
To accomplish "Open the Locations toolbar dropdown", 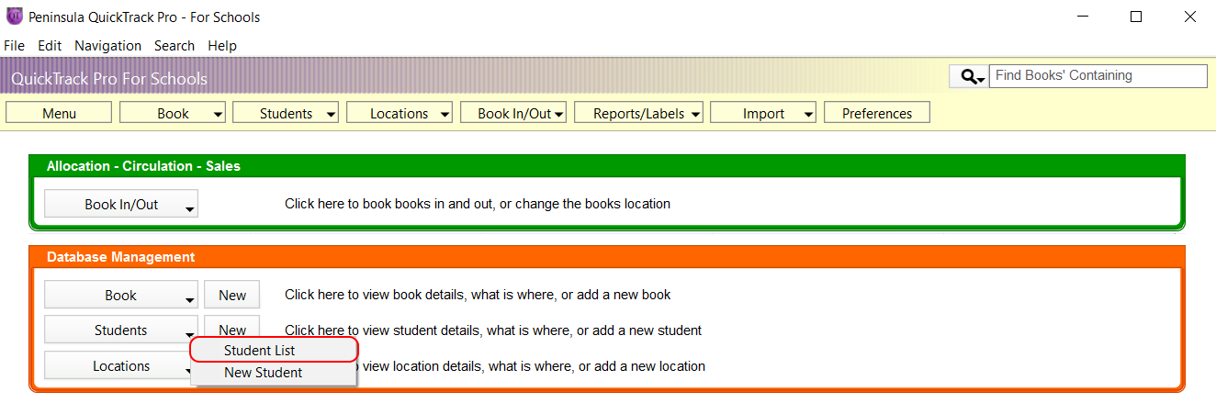I will (400, 113).
